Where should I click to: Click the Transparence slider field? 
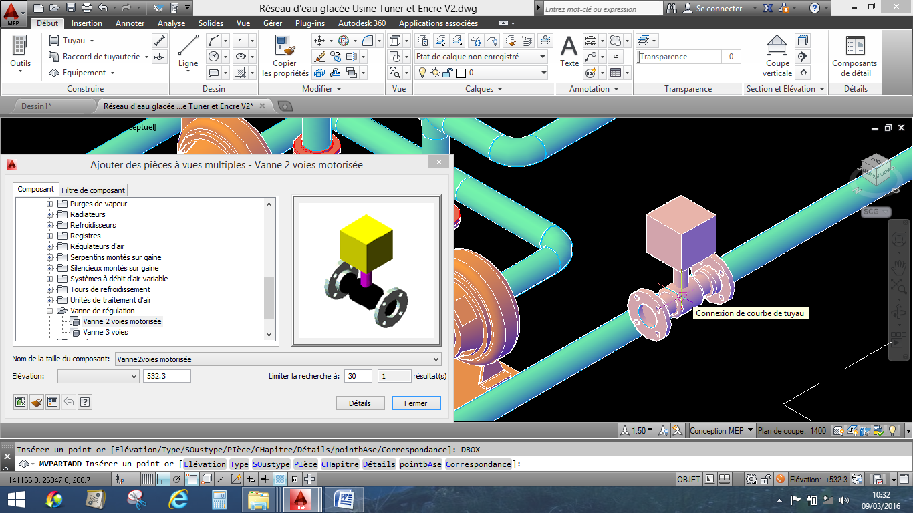coord(678,57)
